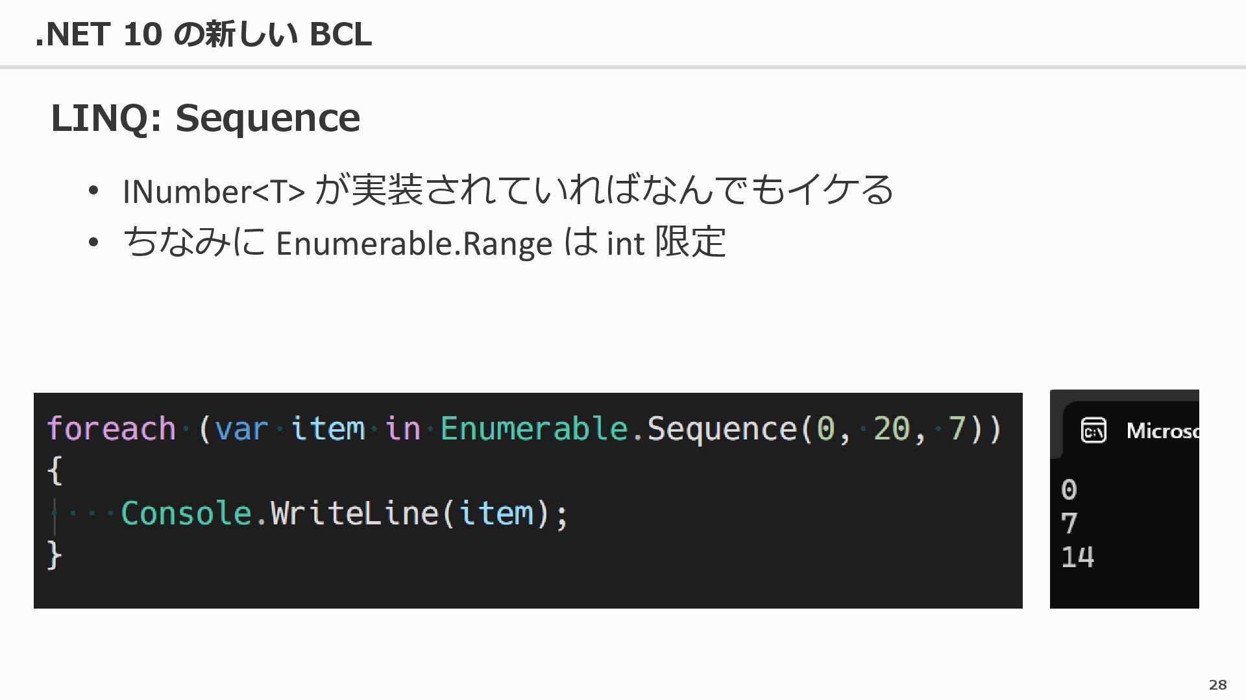The height and width of the screenshot is (700, 1246).
Task: Click the console output value 14
Action: pyautogui.click(x=1078, y=557)
